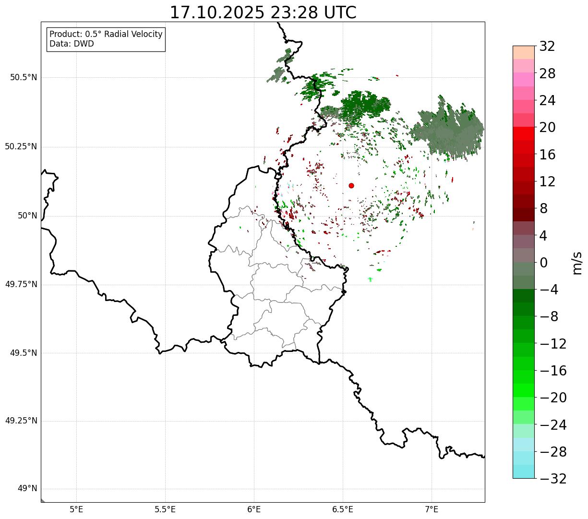Click the colorbar tick label '−28'

(x=553, y=452)
